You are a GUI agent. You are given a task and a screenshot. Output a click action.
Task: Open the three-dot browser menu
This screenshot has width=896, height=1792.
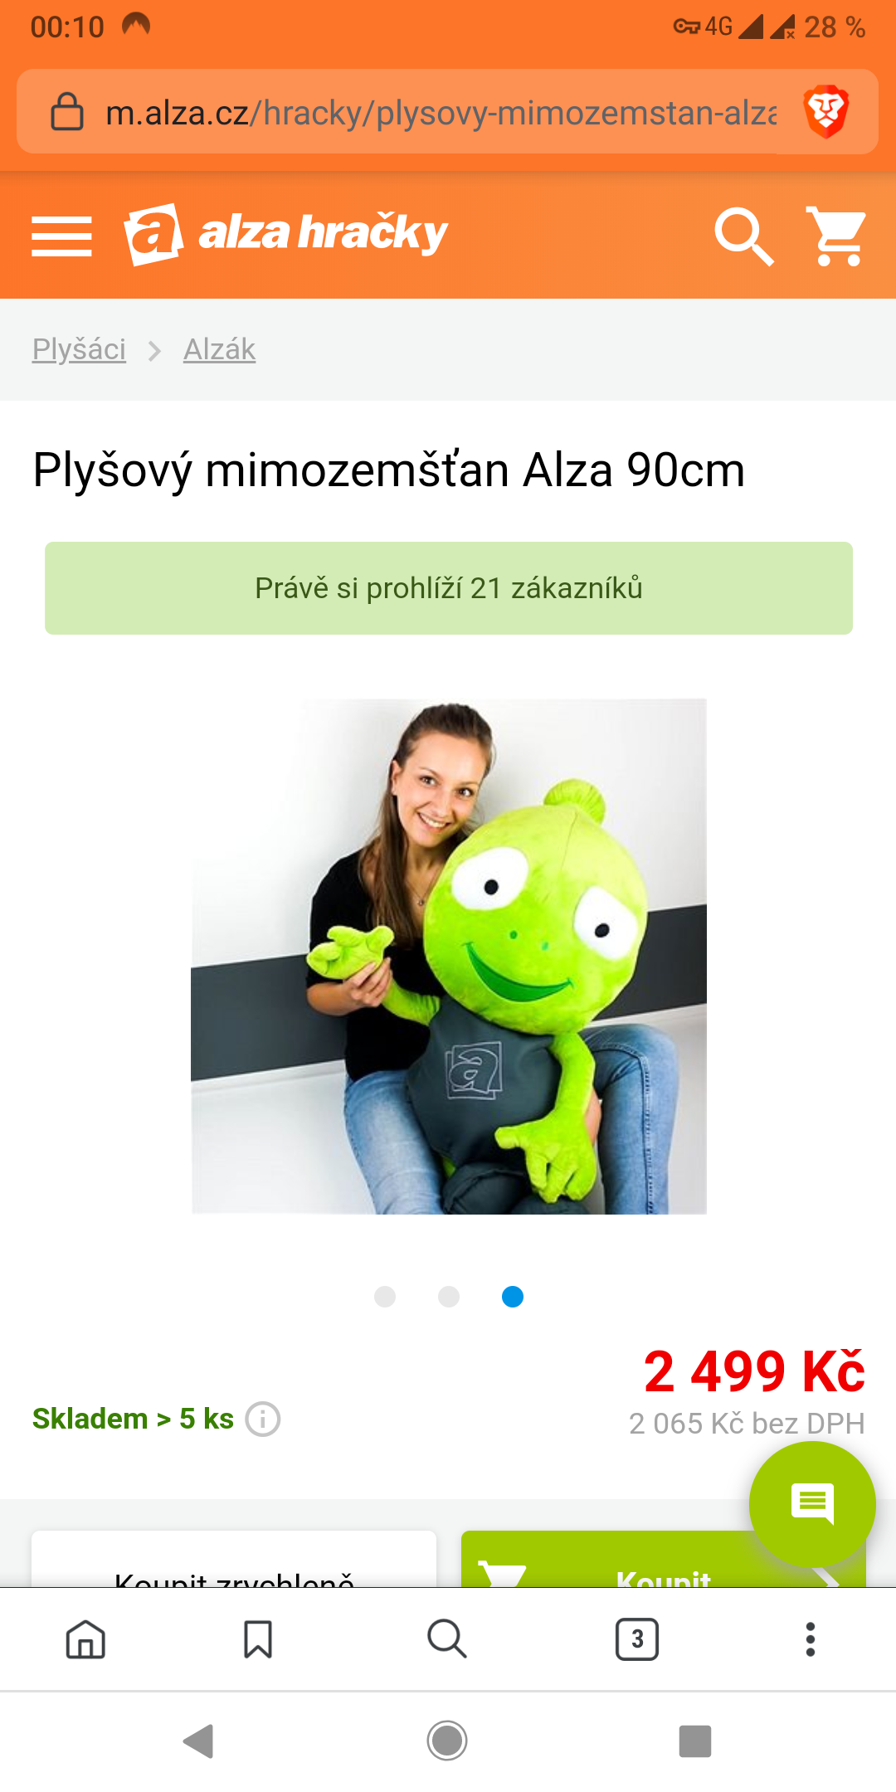click(x=811, y=1639)
